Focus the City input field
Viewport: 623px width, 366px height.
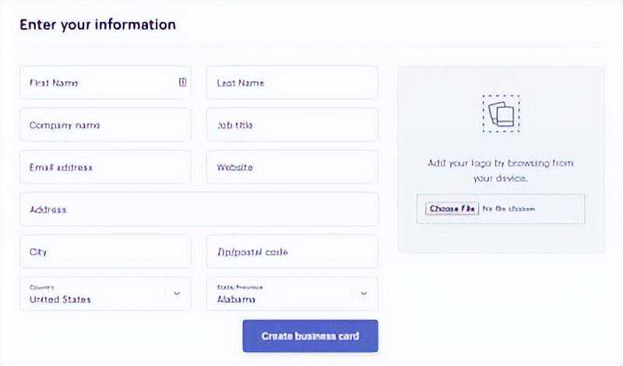[x=105, y=252]
